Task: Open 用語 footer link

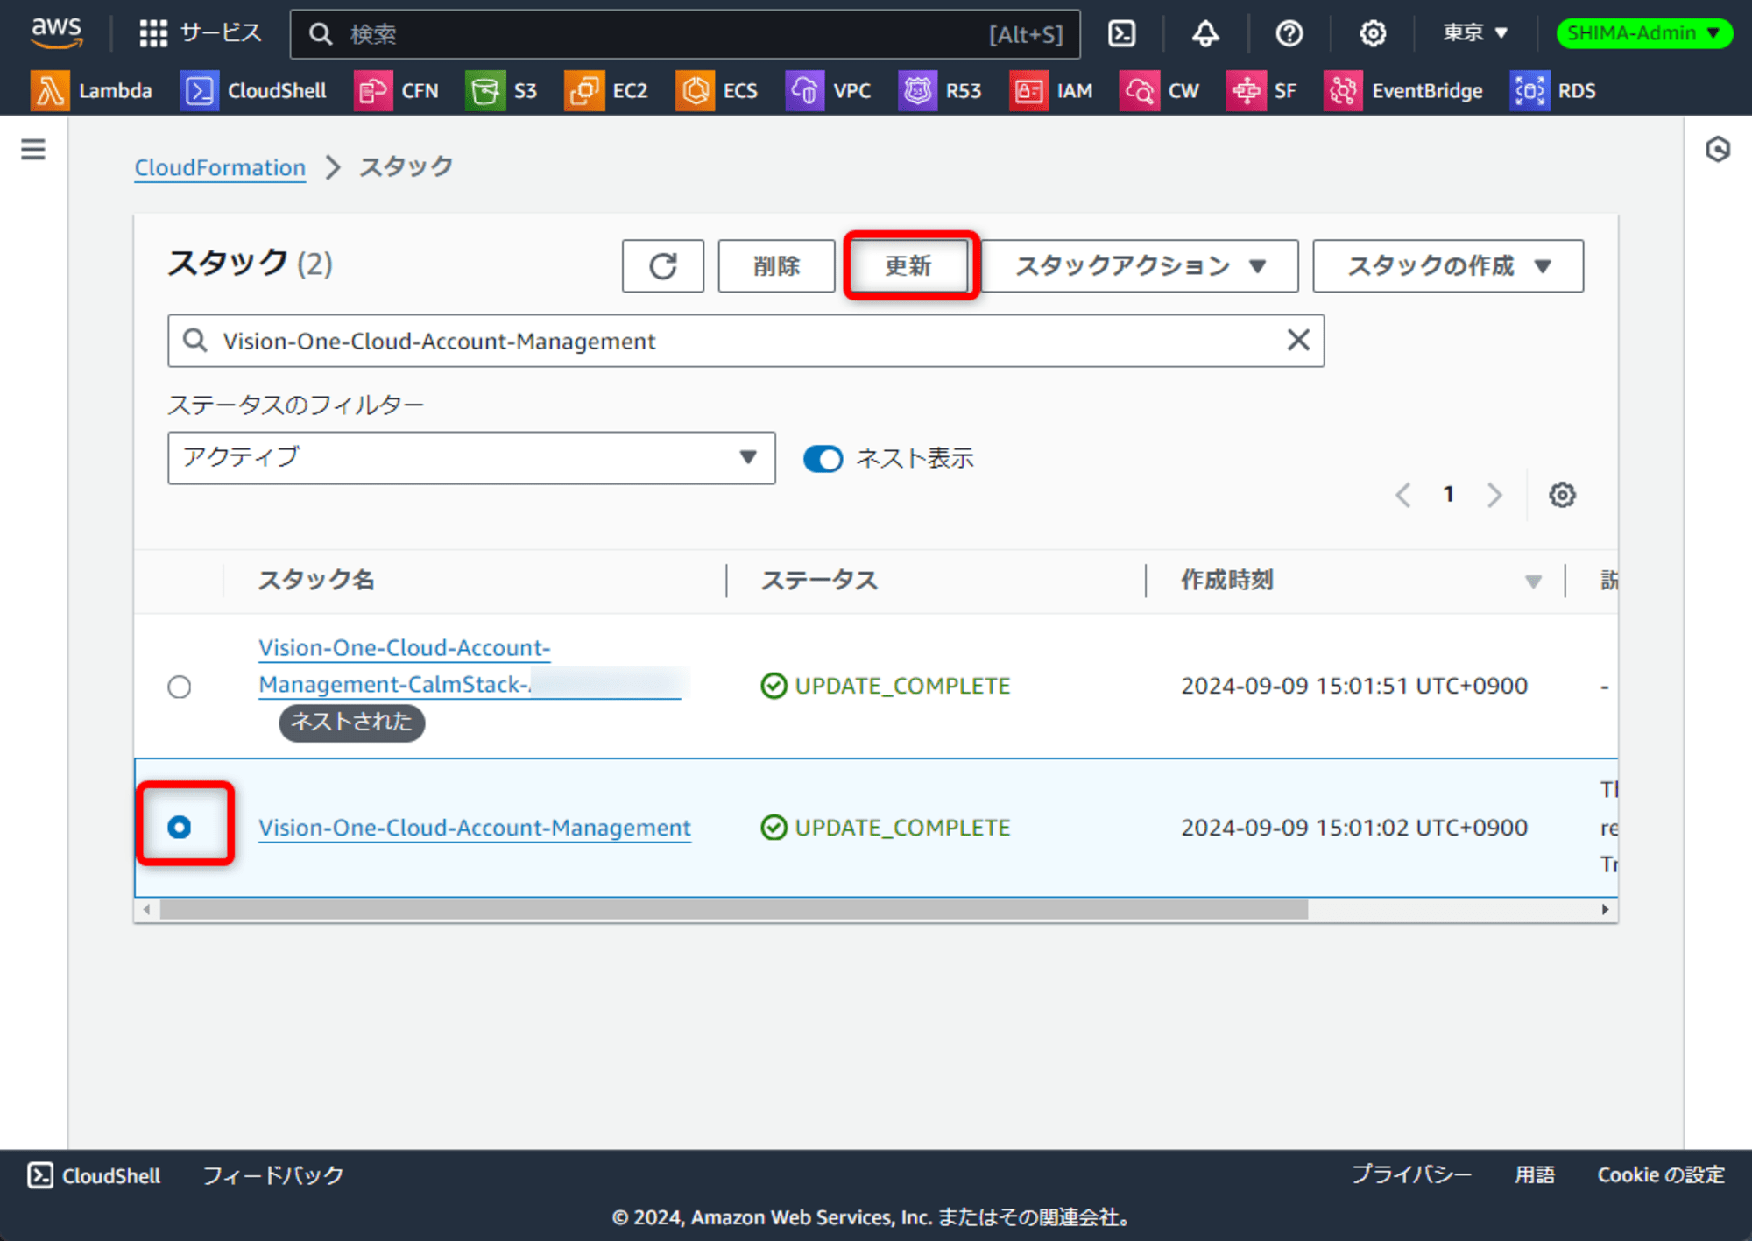Action: (x=1535, y=1174)
